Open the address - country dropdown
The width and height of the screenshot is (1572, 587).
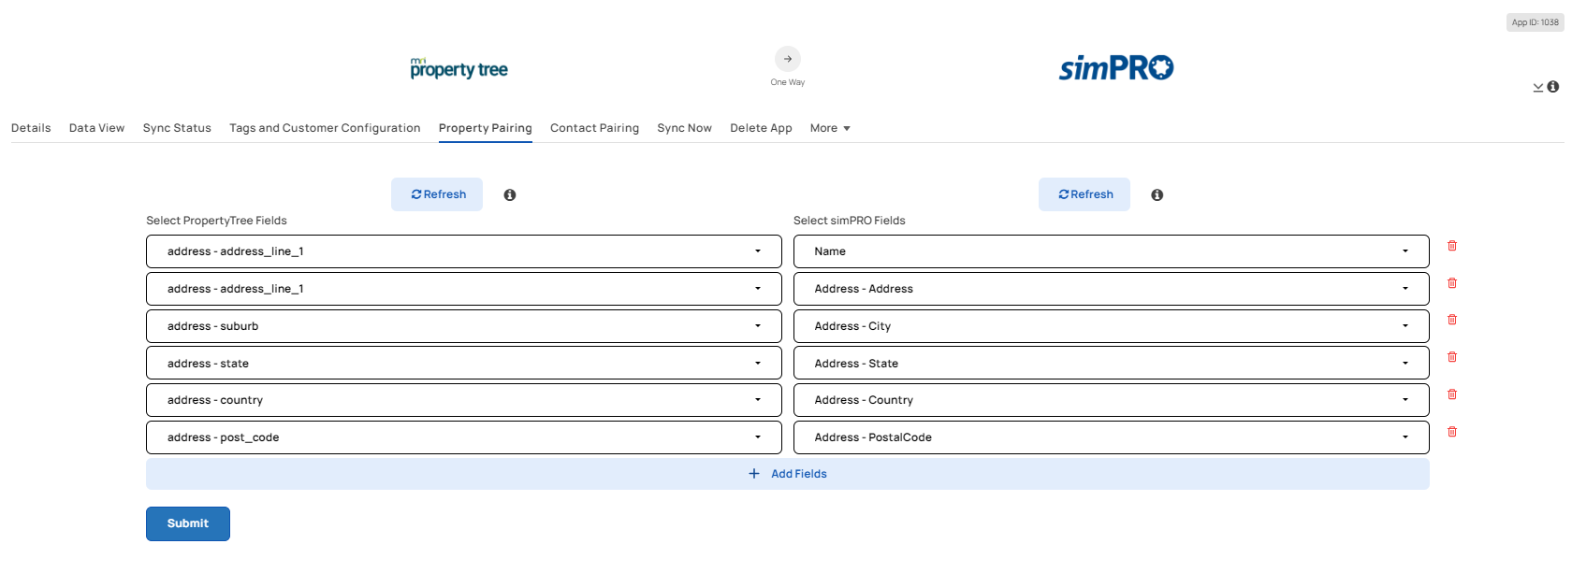point(464,400)
